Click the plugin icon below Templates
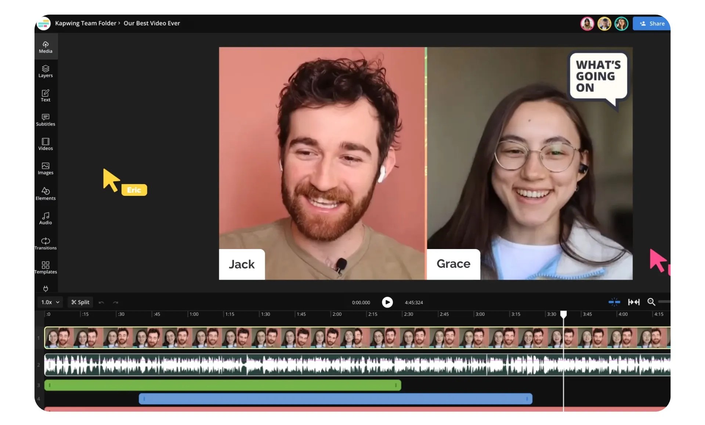The width and height of the screenshot is (705, 425). [x=46, y=288]
